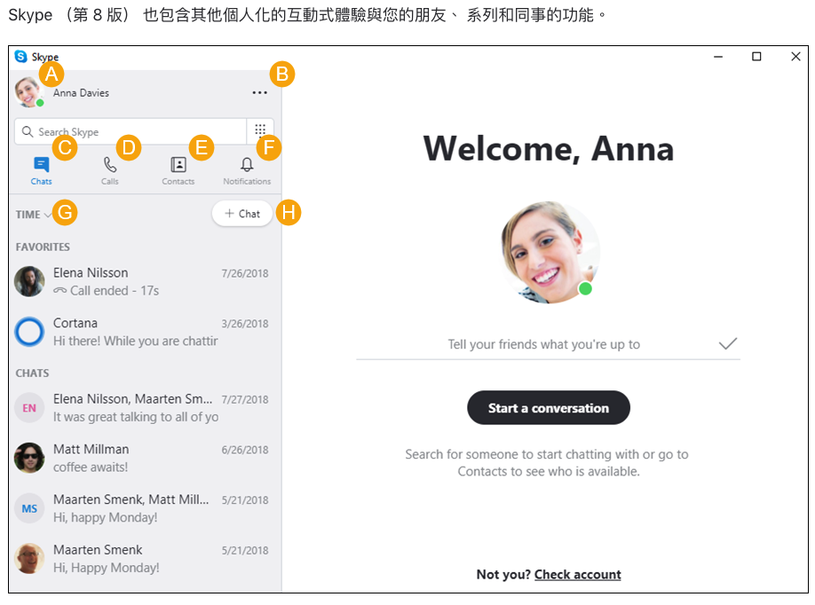This screenshot has width=815, height=605.
Task: Open Elena Nilsson favorite conversation
Action: [x=145, y=281]
